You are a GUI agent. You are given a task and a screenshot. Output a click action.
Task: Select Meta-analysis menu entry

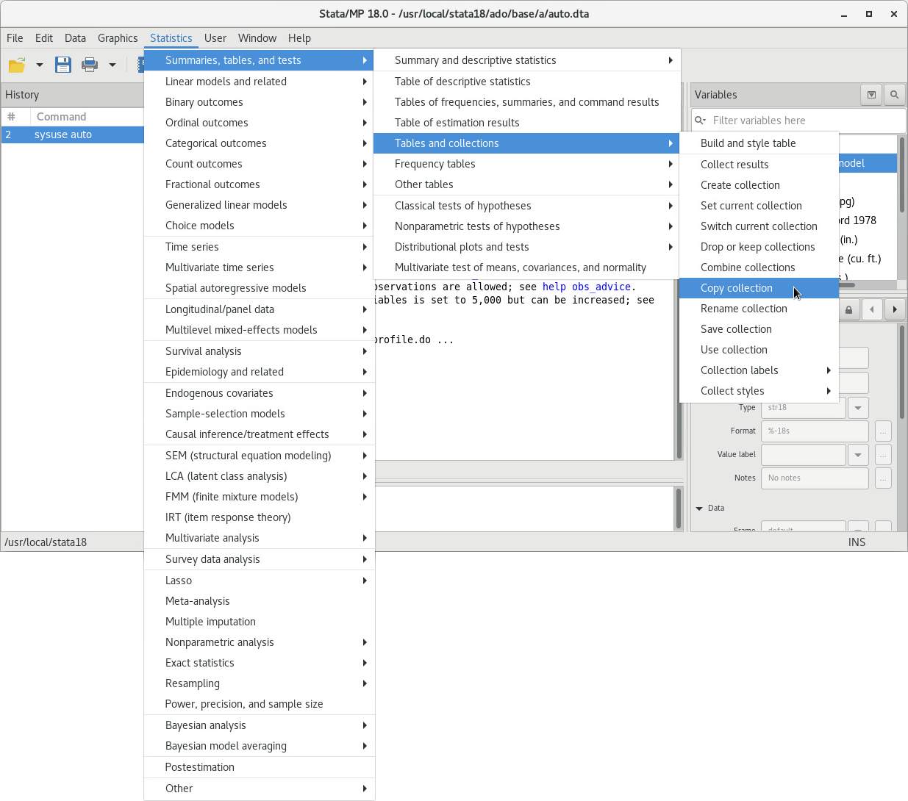point(260,601)
